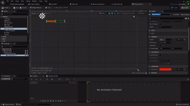Browse to asset in Content Browser

point(23,8)
